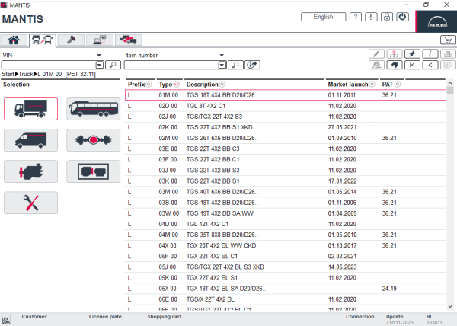Viewport: 457px width, 326px height.
Task: Click the print icon button
Action: point(448,54)
